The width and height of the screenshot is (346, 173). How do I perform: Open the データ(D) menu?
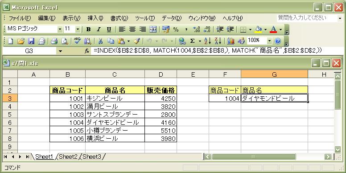pyautogui.click(x=172, y=18)
